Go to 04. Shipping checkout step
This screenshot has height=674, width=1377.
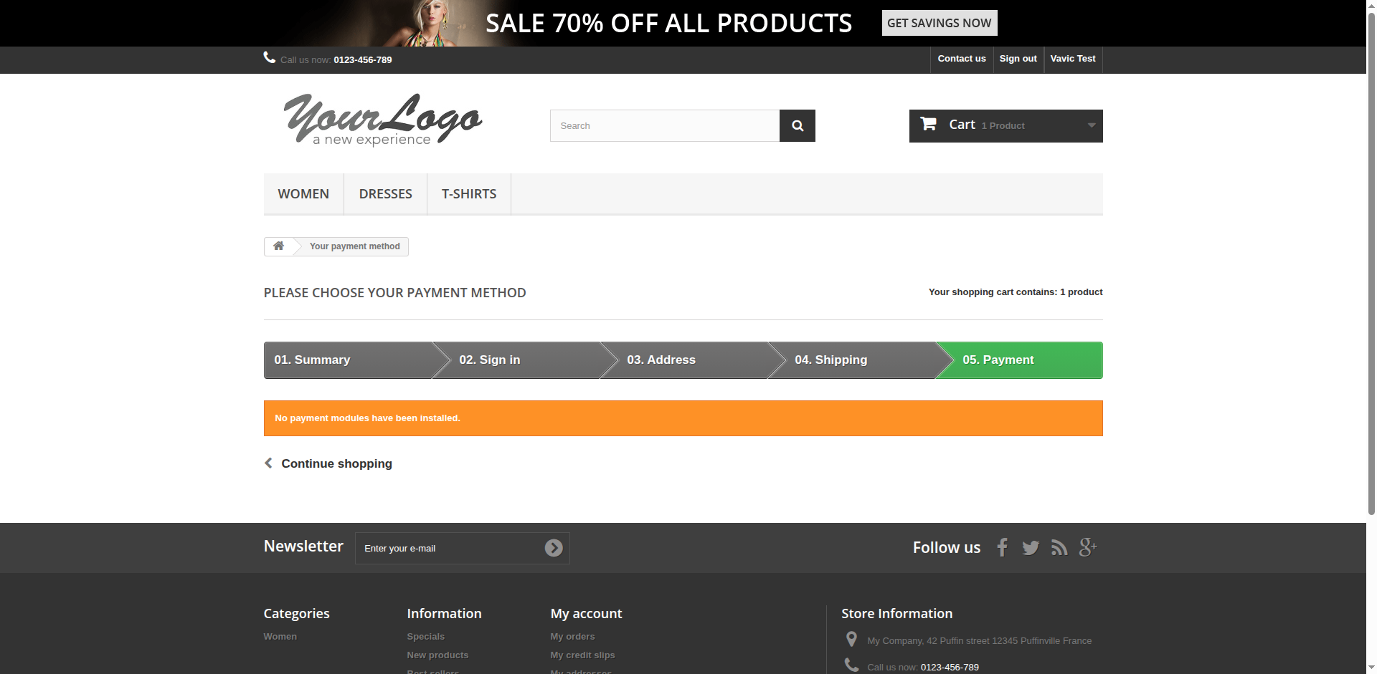[x=831, y=360]
